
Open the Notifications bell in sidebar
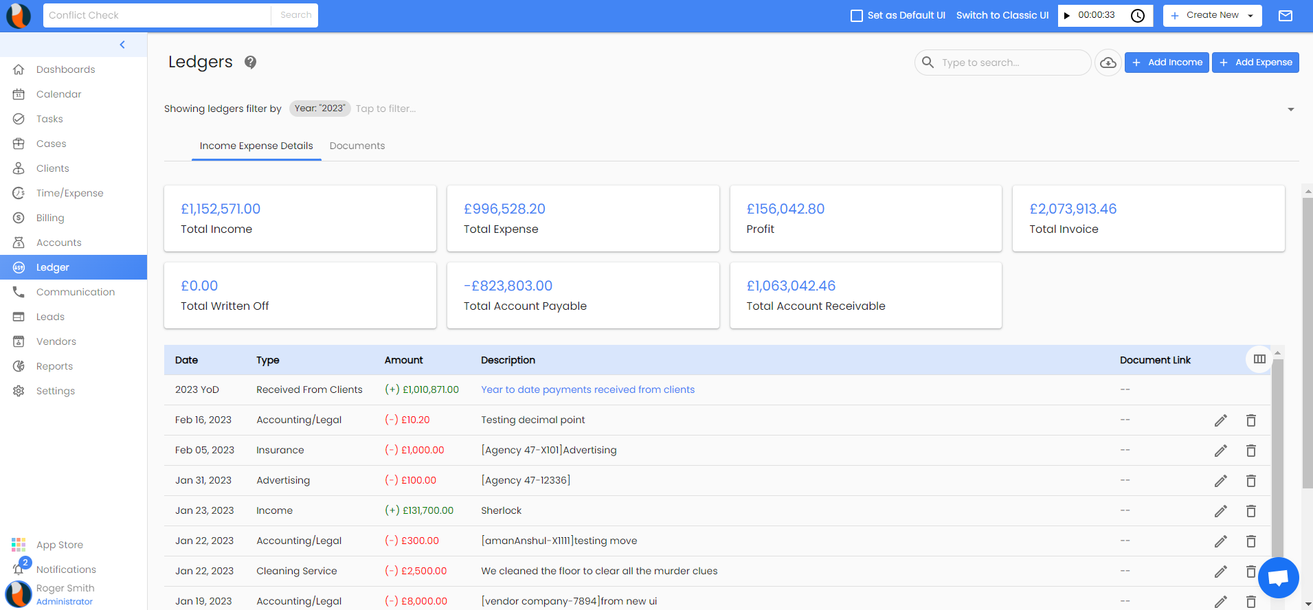(19, 569)
